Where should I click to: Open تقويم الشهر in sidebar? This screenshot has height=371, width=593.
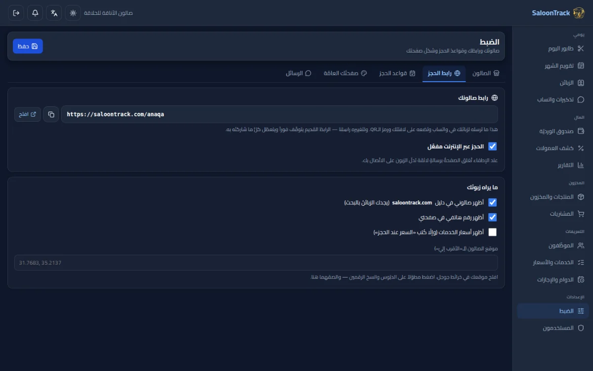point(553,66)
